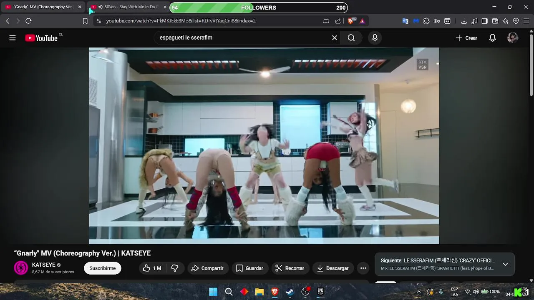Viewport: 534px width, 300px height.
Task: Open the account avatar menu
Action: click(513, 38)
